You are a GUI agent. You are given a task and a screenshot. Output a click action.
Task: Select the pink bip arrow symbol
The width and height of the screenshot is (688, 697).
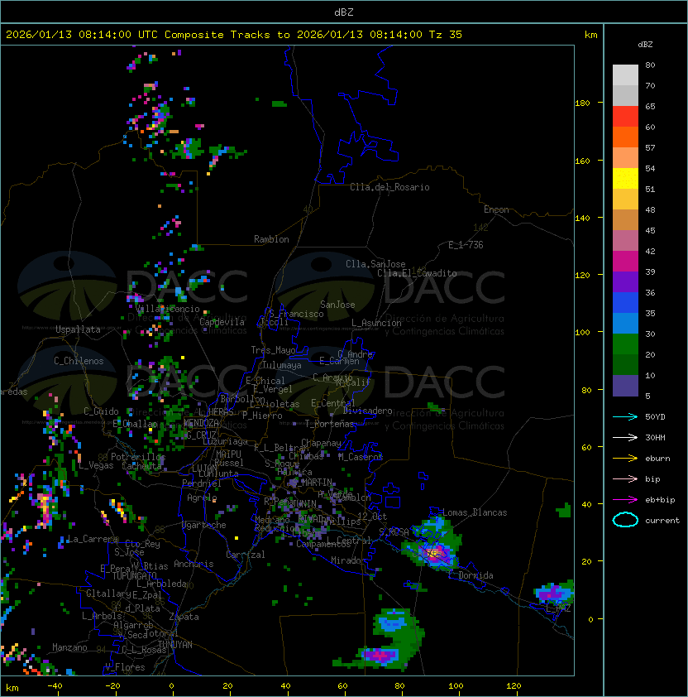625,478
